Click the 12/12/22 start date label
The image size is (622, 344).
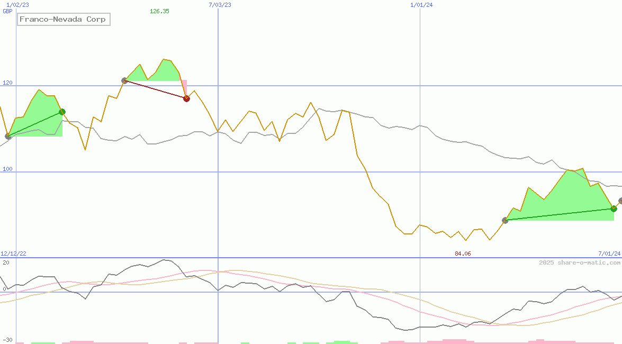13,254
